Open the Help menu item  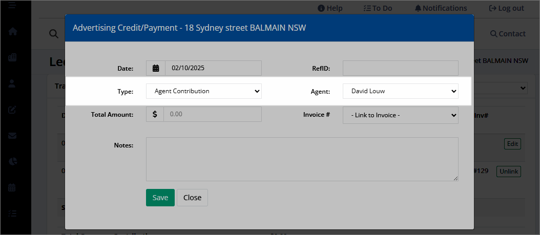pos(330,8)
